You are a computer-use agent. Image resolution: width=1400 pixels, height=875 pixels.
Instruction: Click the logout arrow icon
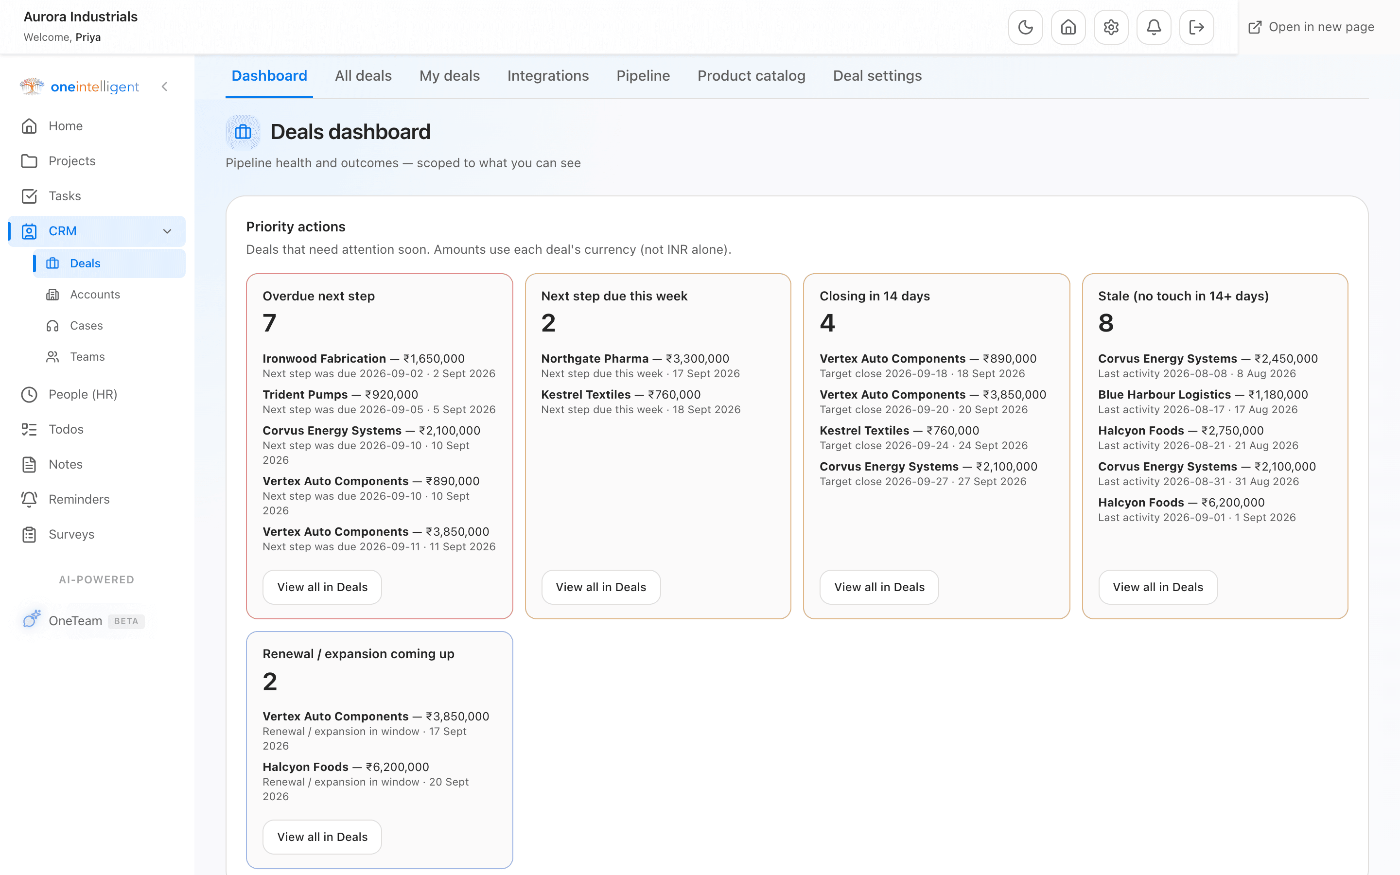(x=1196, y=27)
